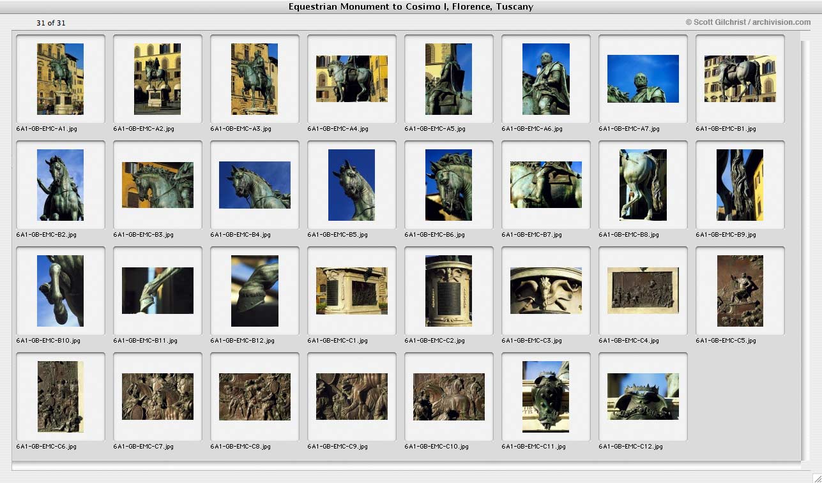Click thumbnail 6A1-GB-EMC-B11.jpg
Screen dimensions: 822x483
pos(157,290)
